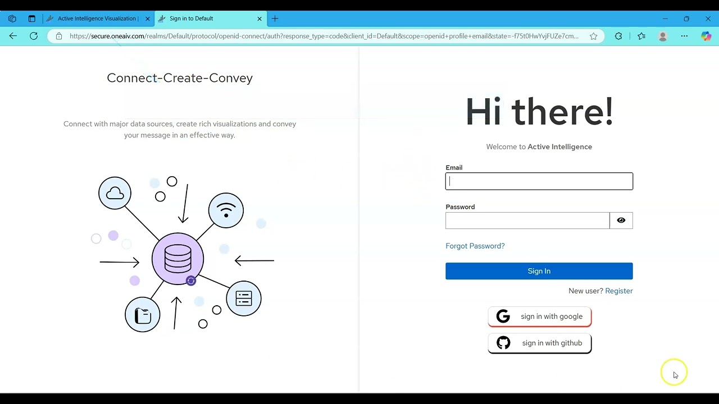Click the Password input field
Viewport: 719px width, 404px height.
(x=527, y=221)
